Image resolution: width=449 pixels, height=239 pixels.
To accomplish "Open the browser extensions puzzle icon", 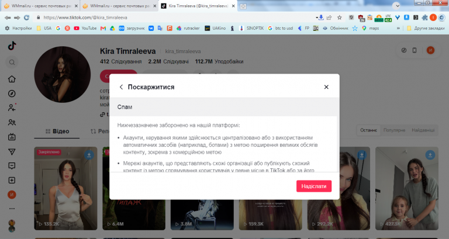I will point(424,18).
